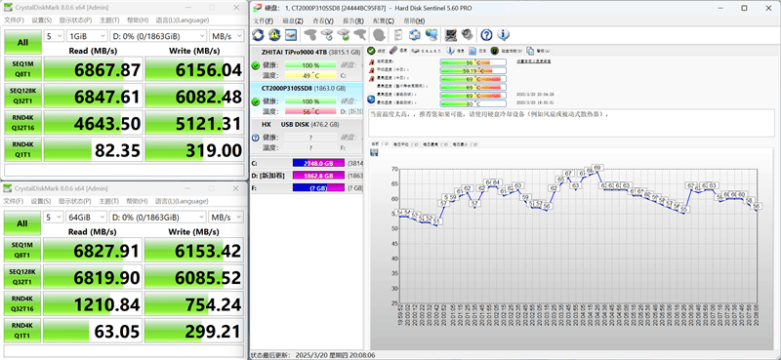Open the drive dropdown in the top CrystalDiskMark
This screenshot has height=360, width=781.
click(x=158, y=36)
